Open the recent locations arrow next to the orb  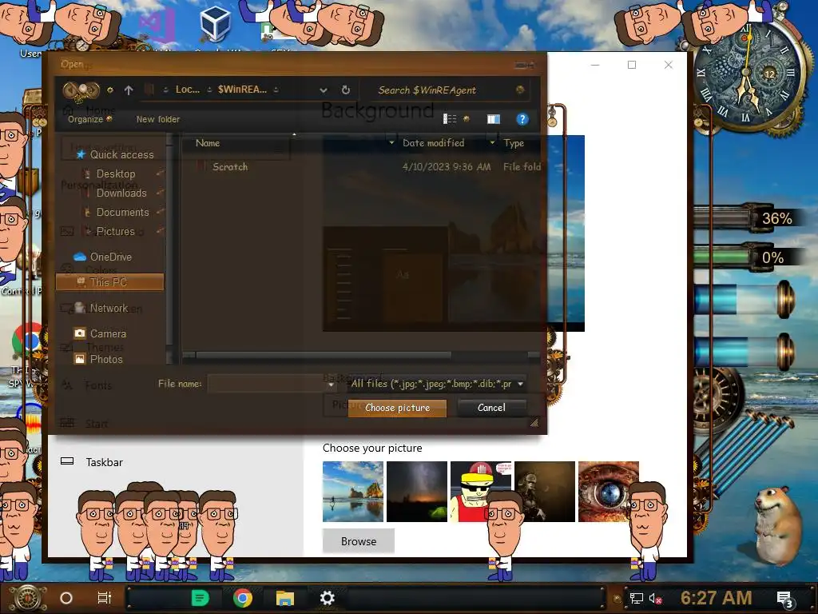tap(109, 90)
